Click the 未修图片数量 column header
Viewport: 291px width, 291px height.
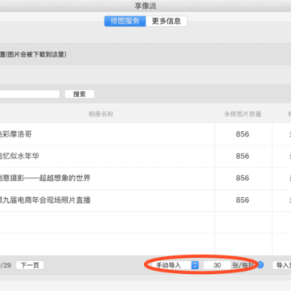pos(242,114)
